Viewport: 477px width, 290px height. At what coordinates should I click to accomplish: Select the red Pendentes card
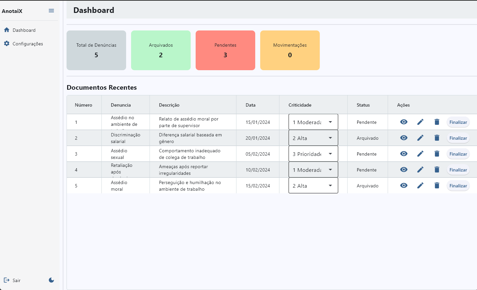pos(225,50)
